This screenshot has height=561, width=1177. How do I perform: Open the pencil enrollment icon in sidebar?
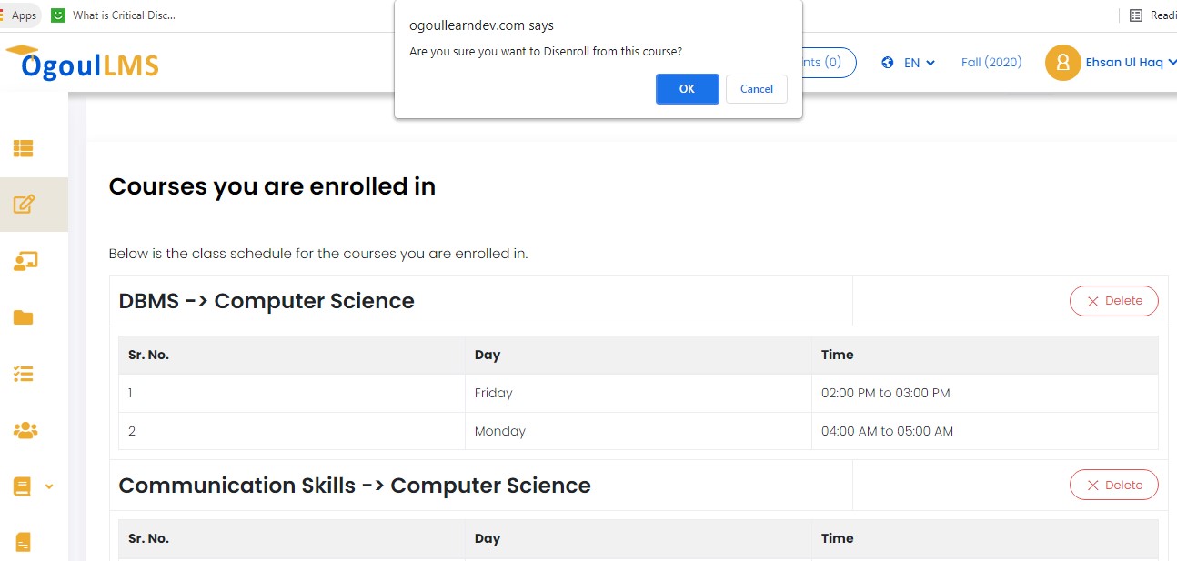(x=25, y=205)
